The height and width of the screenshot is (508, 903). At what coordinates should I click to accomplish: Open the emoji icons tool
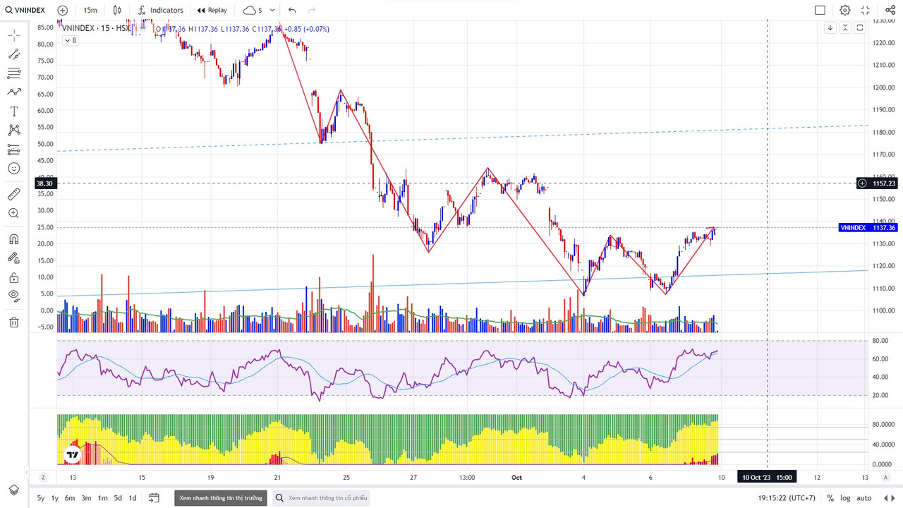(x=14, y=169)
